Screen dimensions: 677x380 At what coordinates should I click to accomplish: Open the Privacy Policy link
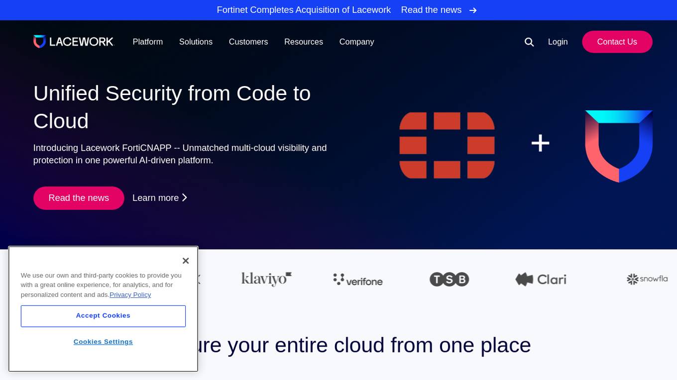(130, 294)
